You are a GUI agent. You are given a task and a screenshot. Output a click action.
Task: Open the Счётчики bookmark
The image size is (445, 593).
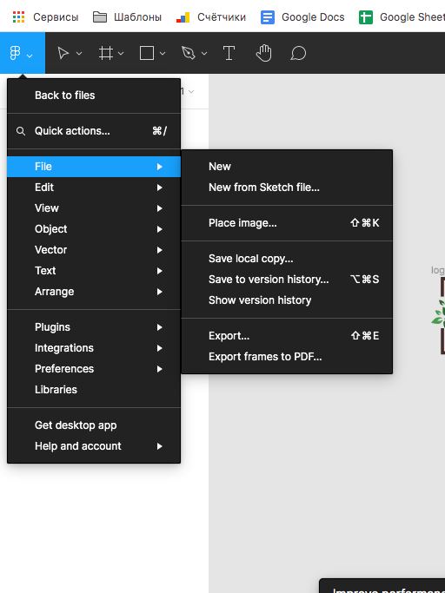point(211,17)
